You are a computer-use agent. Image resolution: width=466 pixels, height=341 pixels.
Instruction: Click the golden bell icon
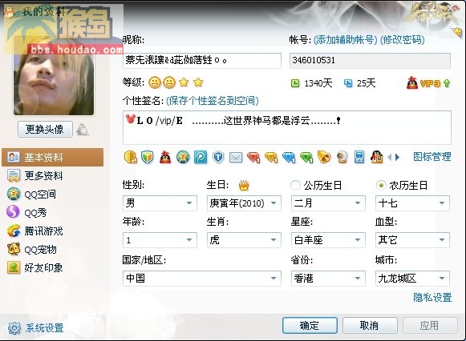[324, 157]
